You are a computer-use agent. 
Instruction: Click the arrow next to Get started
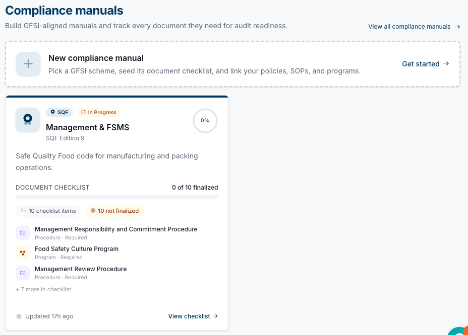(x=446, y=63)
